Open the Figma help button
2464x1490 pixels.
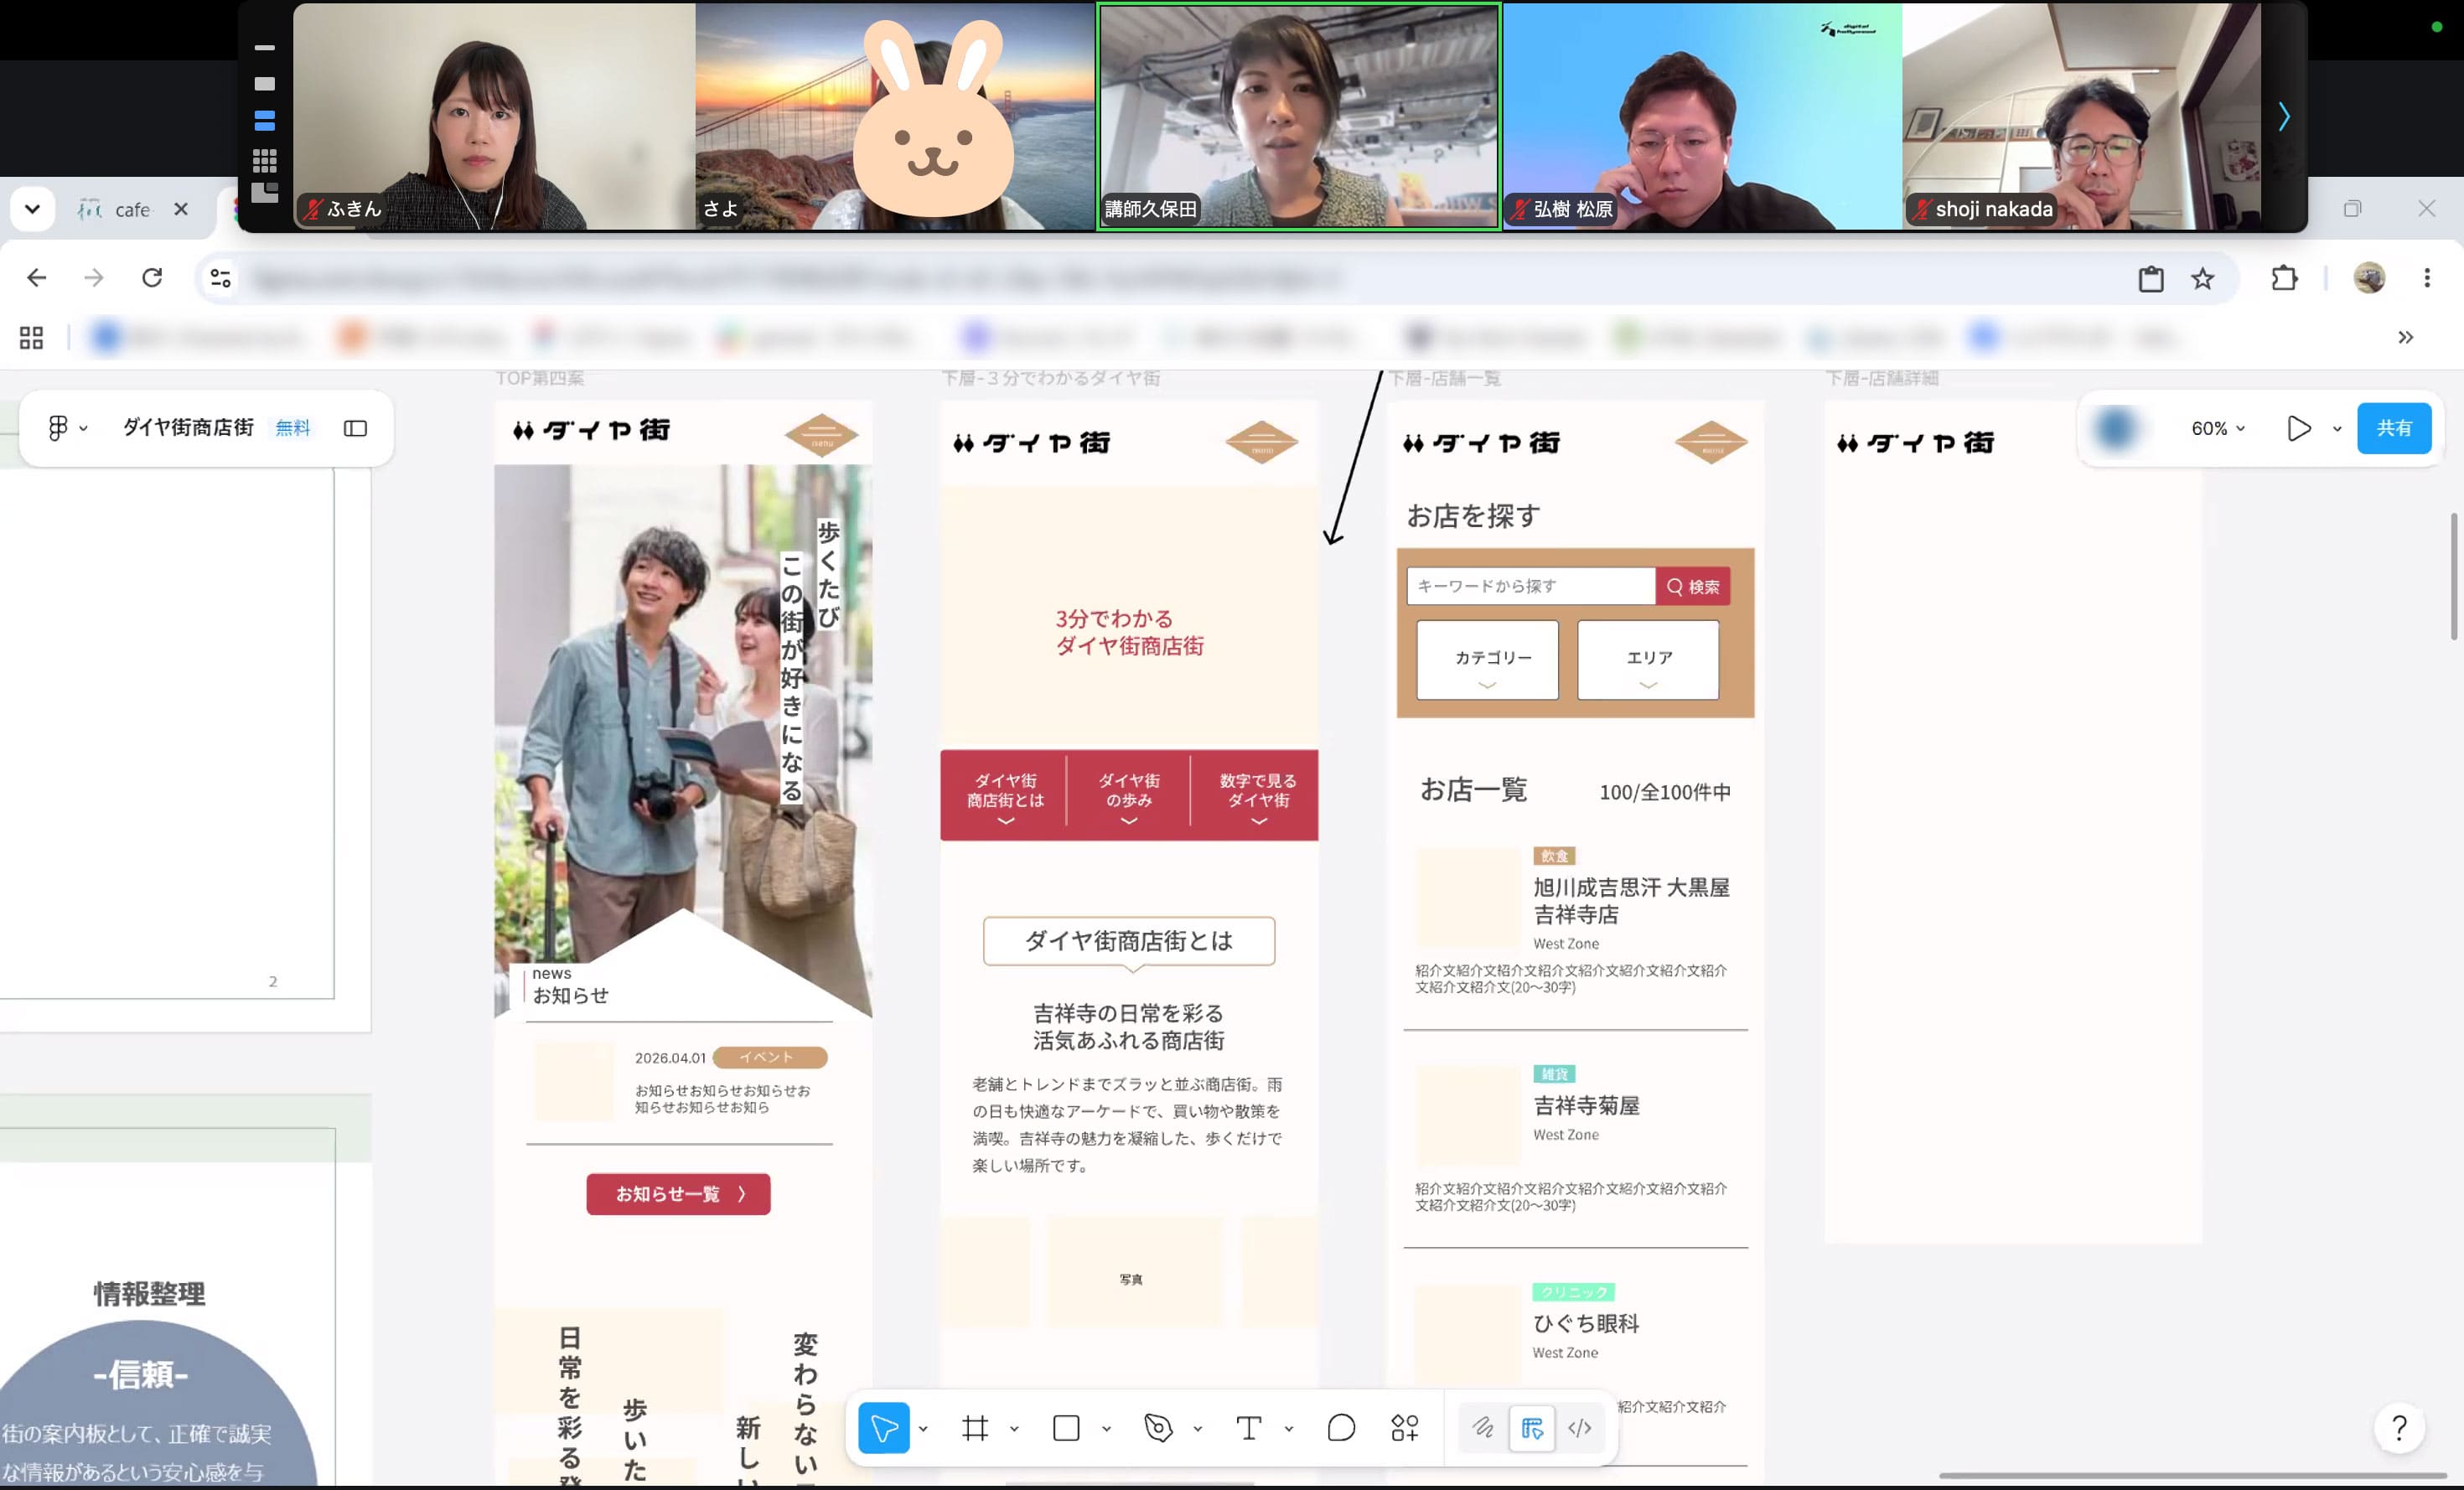2399,1427
